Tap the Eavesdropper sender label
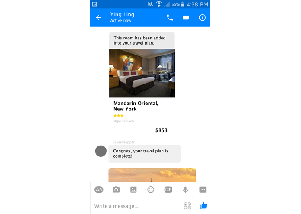Viewport: 301px width, 214px height. (123, 142)
